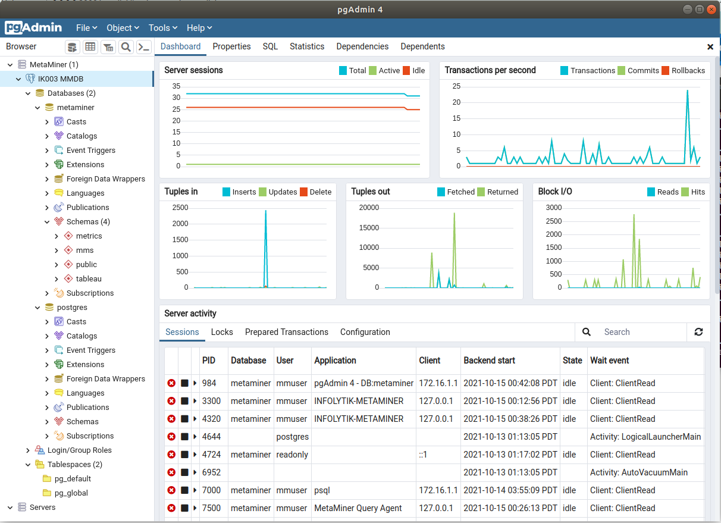Switch to the Properties tab
This screenshot has width=721, height=523.
231,46
